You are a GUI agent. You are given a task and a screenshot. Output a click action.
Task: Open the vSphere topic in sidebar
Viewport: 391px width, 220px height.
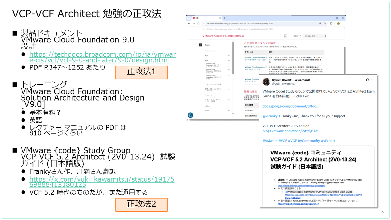208,106
